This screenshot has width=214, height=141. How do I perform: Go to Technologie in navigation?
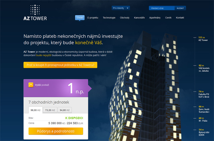pos(109,18)
